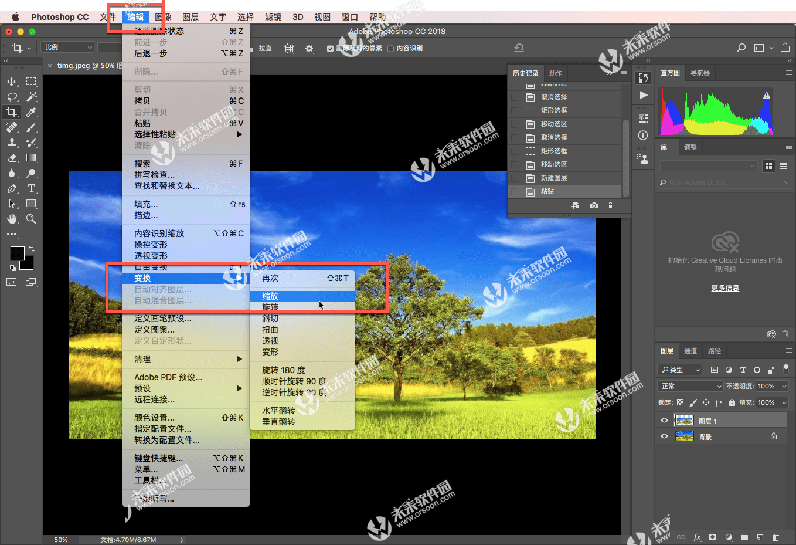Open the crop overlay grid options

289,48
